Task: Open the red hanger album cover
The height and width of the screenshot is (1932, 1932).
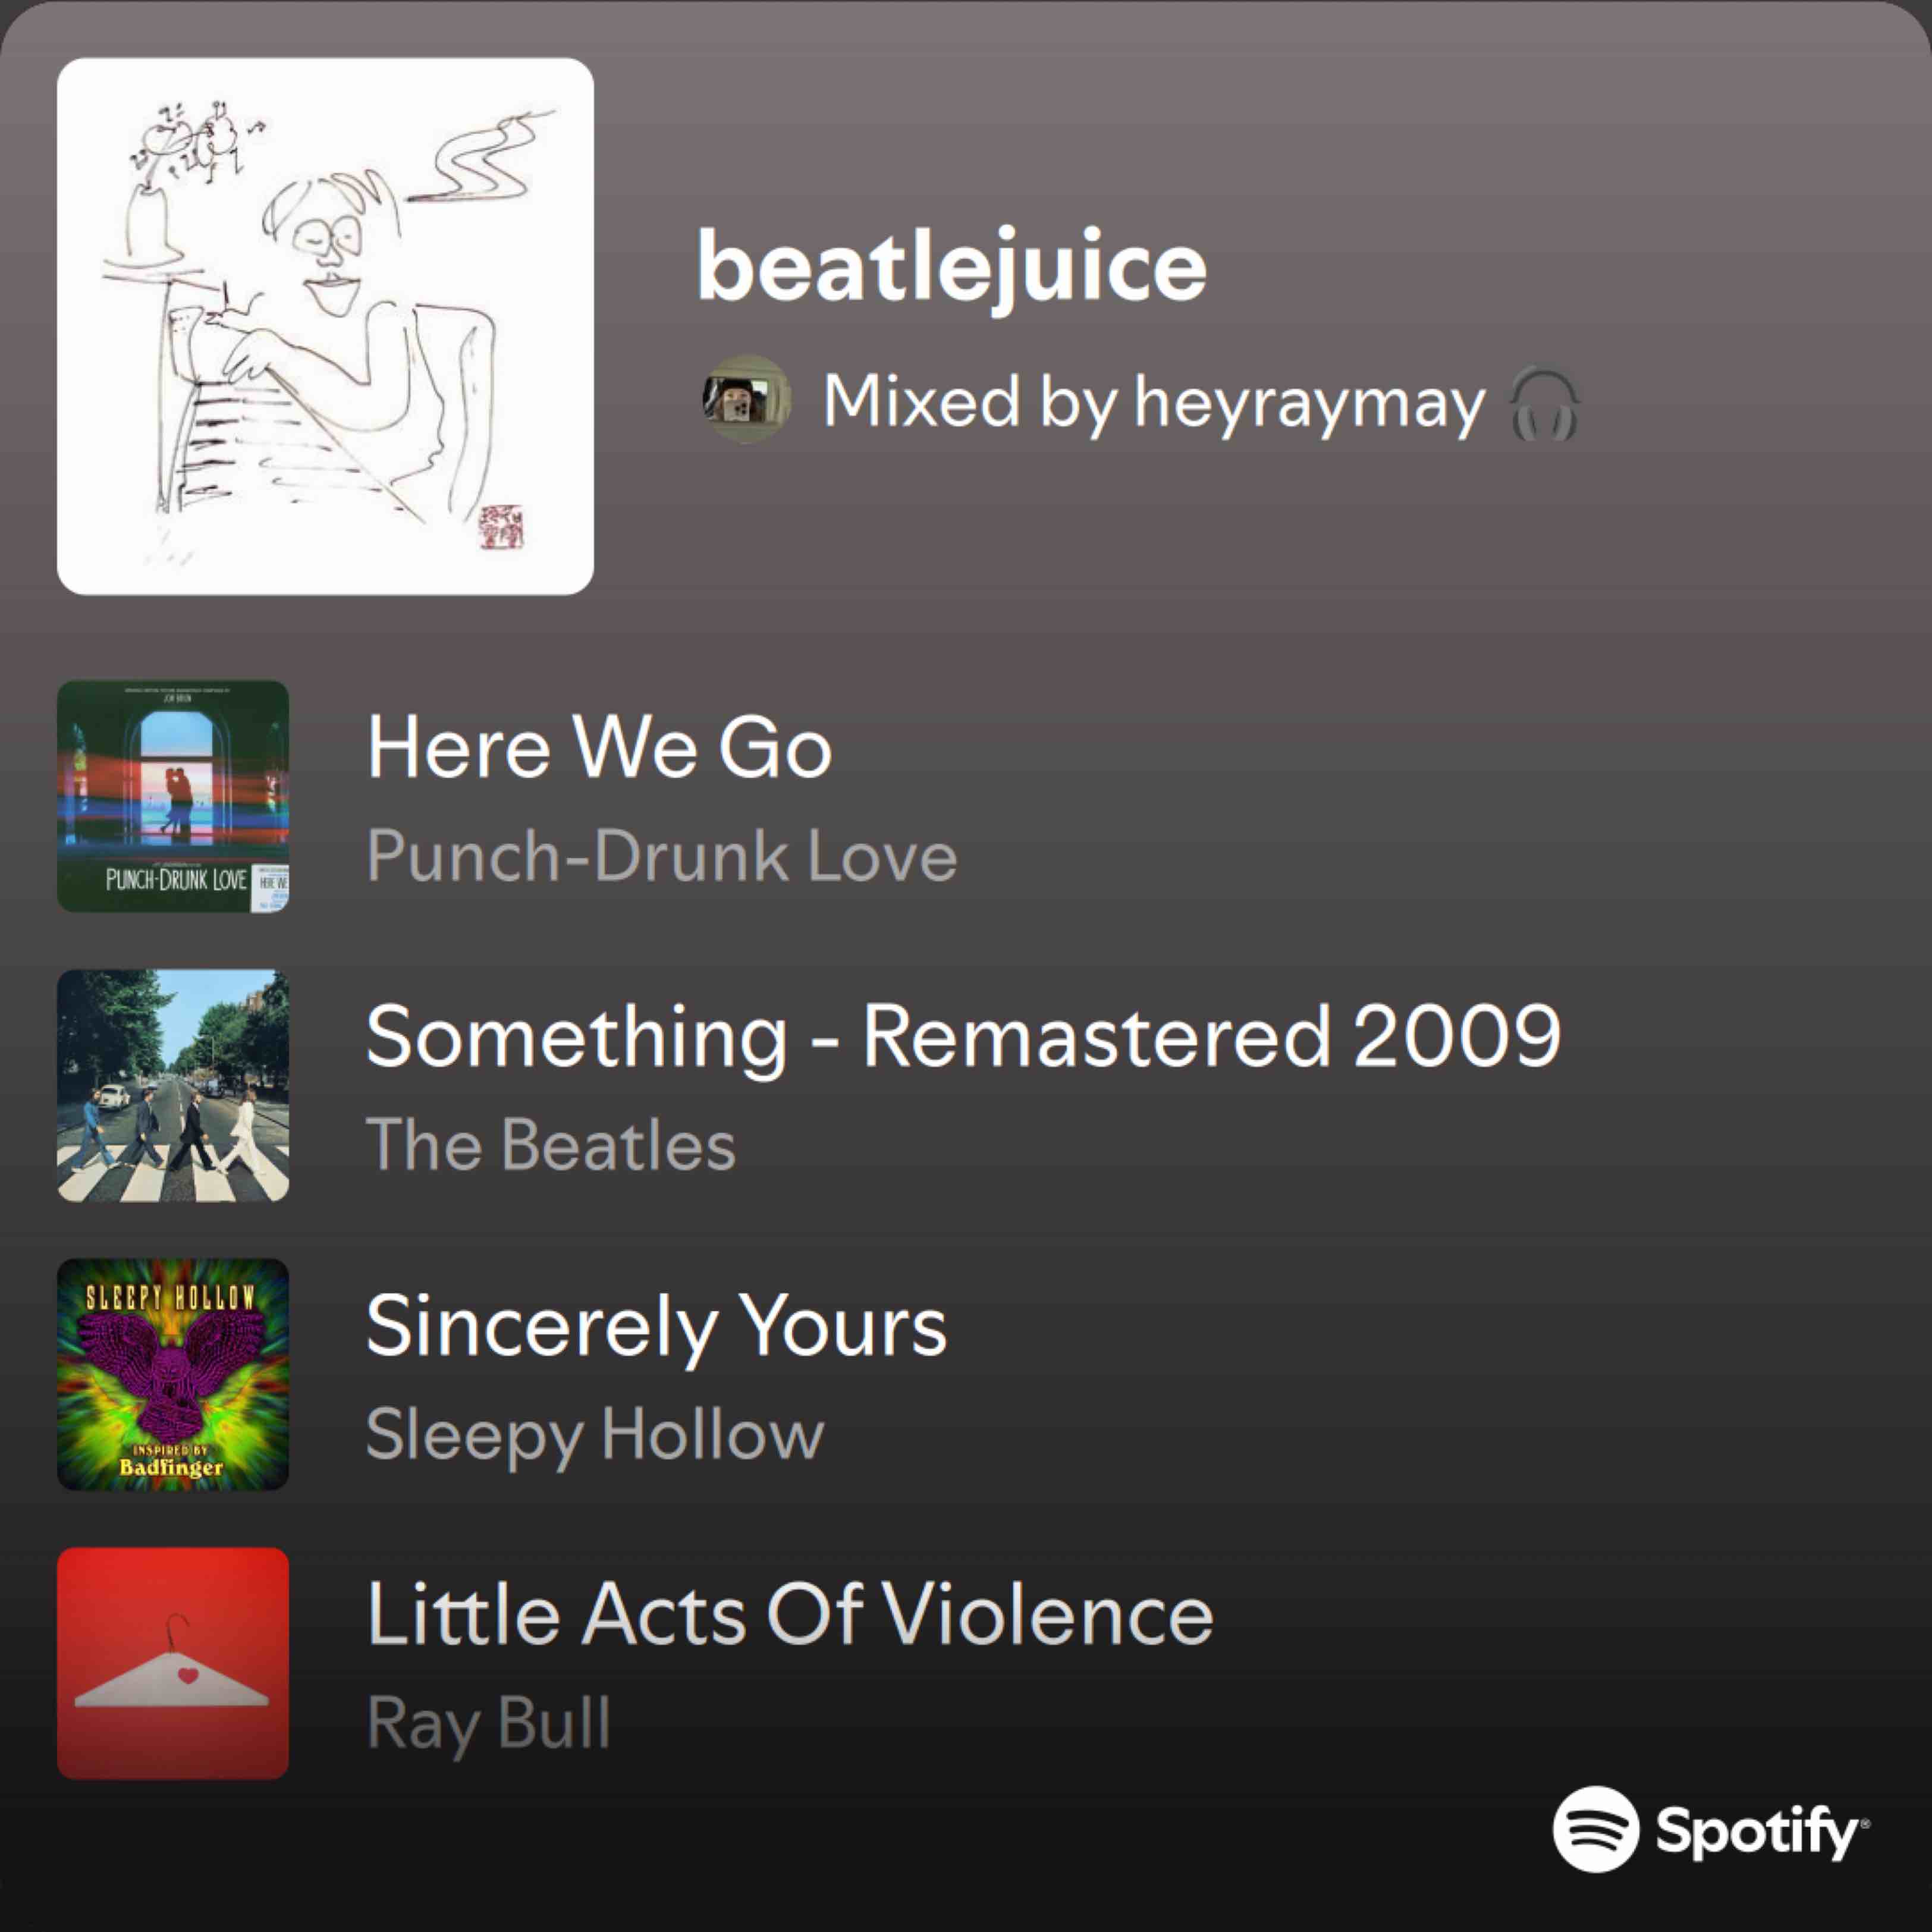Action: [173, 1663]
